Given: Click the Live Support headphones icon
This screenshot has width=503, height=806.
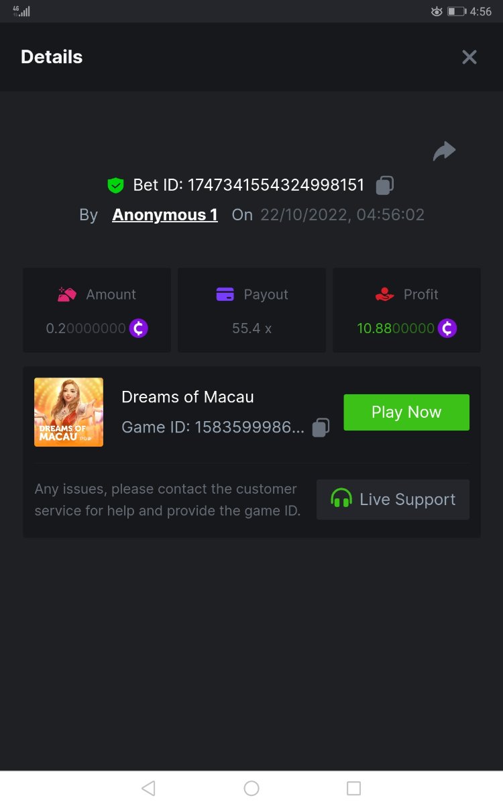Looking at the screenshot, I should [x=341, y=499].
